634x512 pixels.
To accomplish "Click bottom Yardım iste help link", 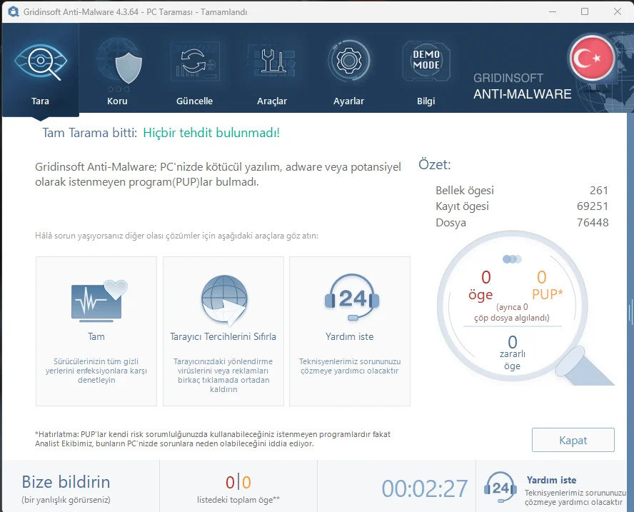I will point(551,480).
